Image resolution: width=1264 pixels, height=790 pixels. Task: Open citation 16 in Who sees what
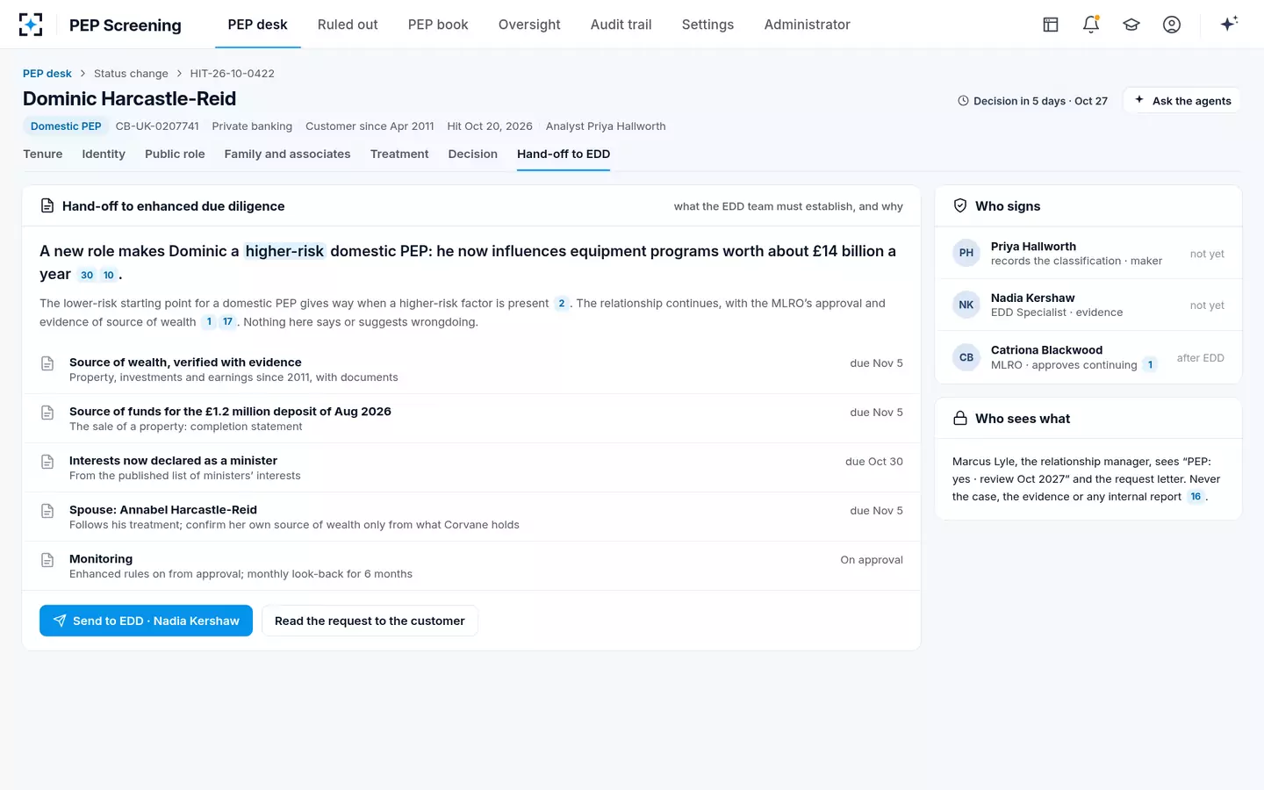pyautogui.click(x=1196, y=497)
